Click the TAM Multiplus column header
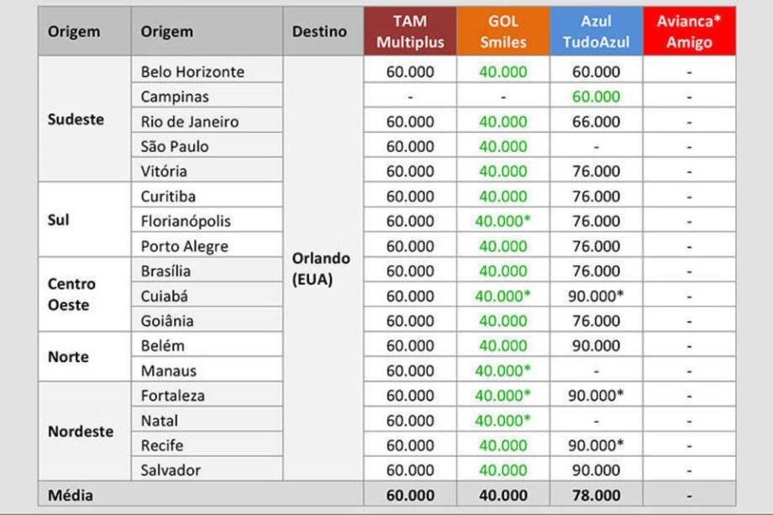Screen dimensions: 773x515 (x=410, y=32)
